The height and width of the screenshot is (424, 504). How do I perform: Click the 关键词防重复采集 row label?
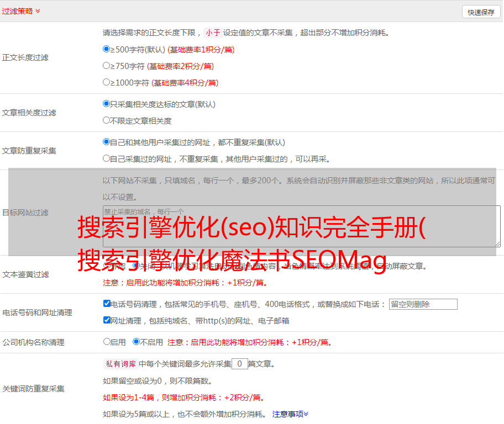[x=33, y=389]
